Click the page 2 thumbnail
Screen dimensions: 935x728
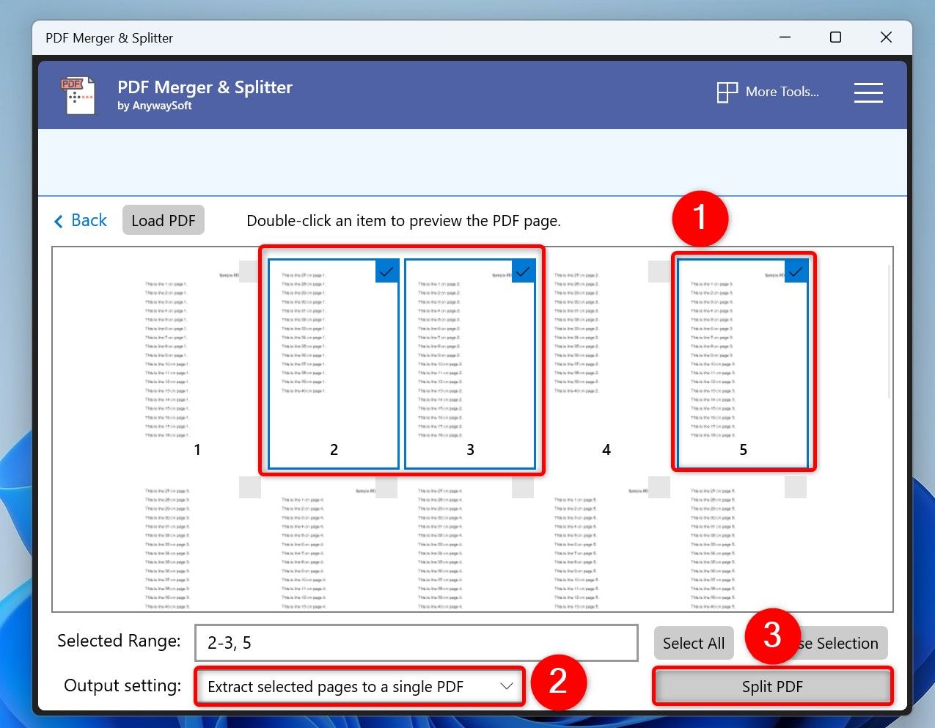click(x=334, y=364)
